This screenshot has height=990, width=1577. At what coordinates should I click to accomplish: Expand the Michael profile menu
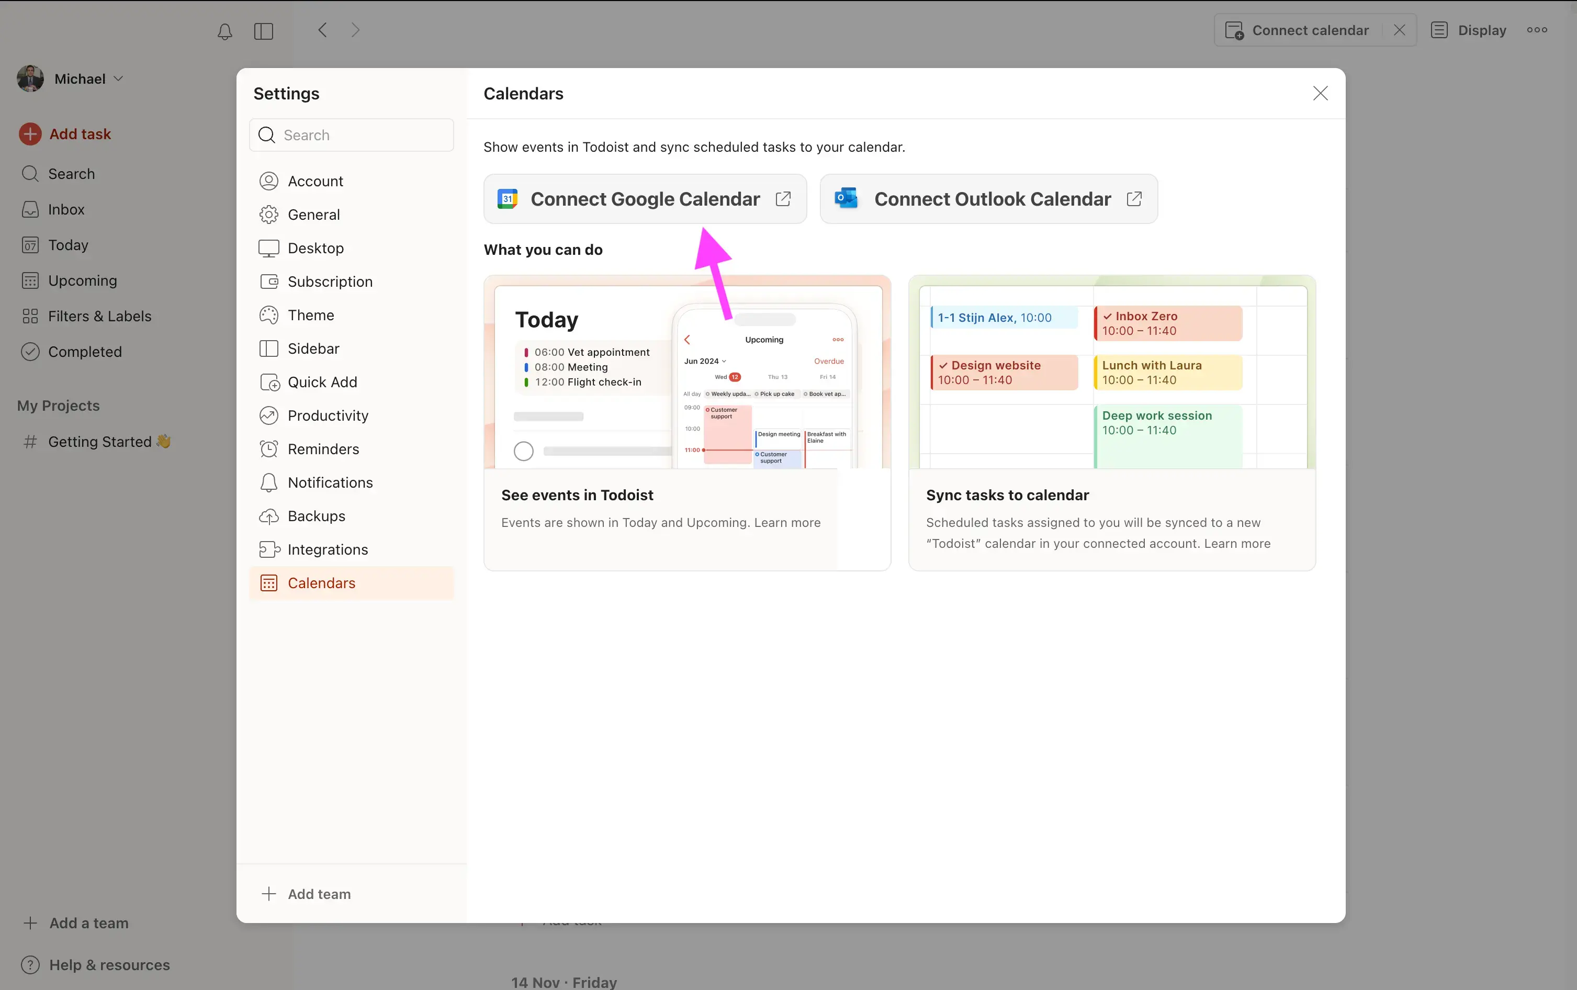pos(80,78)
